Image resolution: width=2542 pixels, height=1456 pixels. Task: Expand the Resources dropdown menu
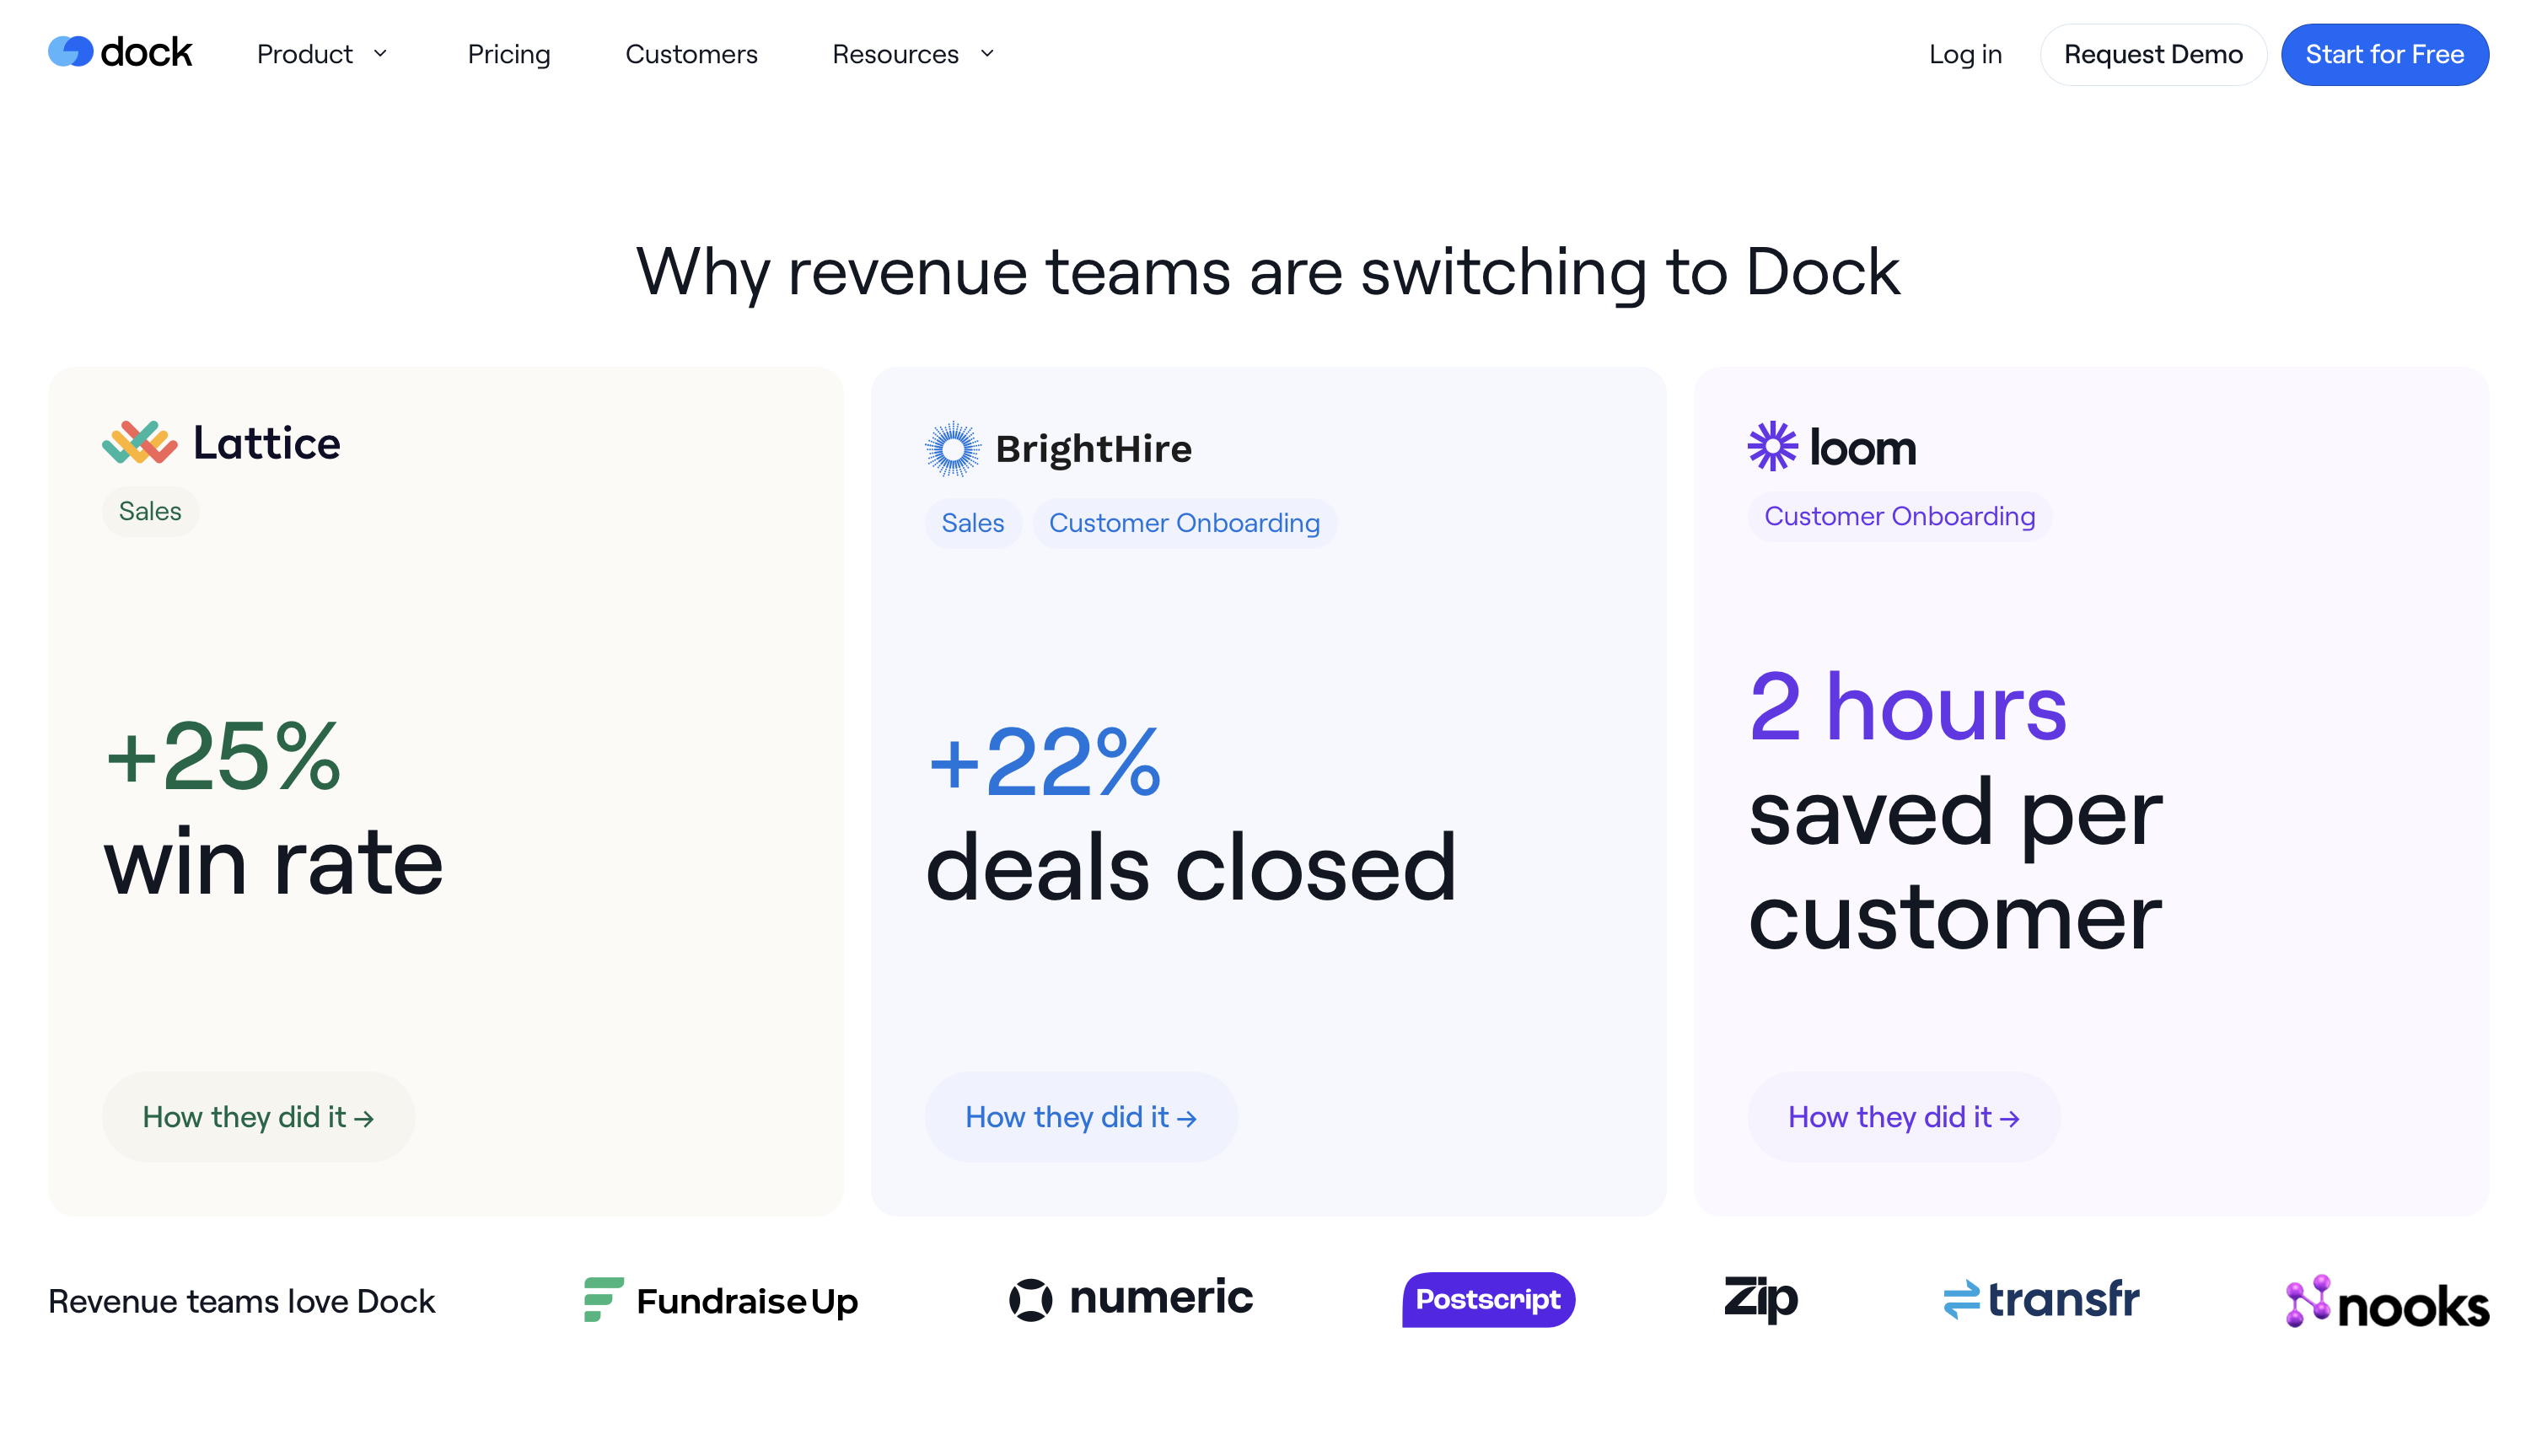coord(913,54)
